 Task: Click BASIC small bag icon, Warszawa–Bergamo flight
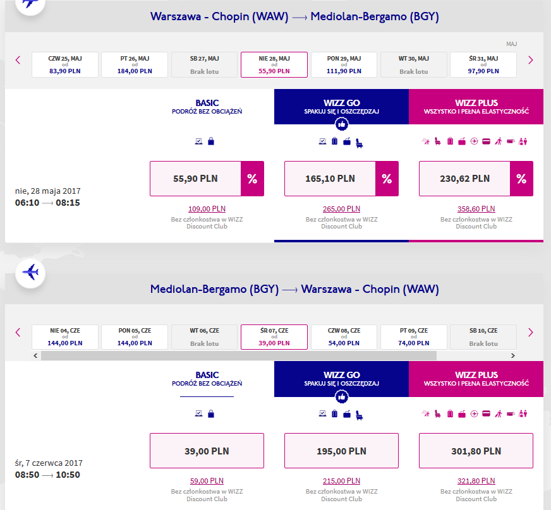[211, 141]
